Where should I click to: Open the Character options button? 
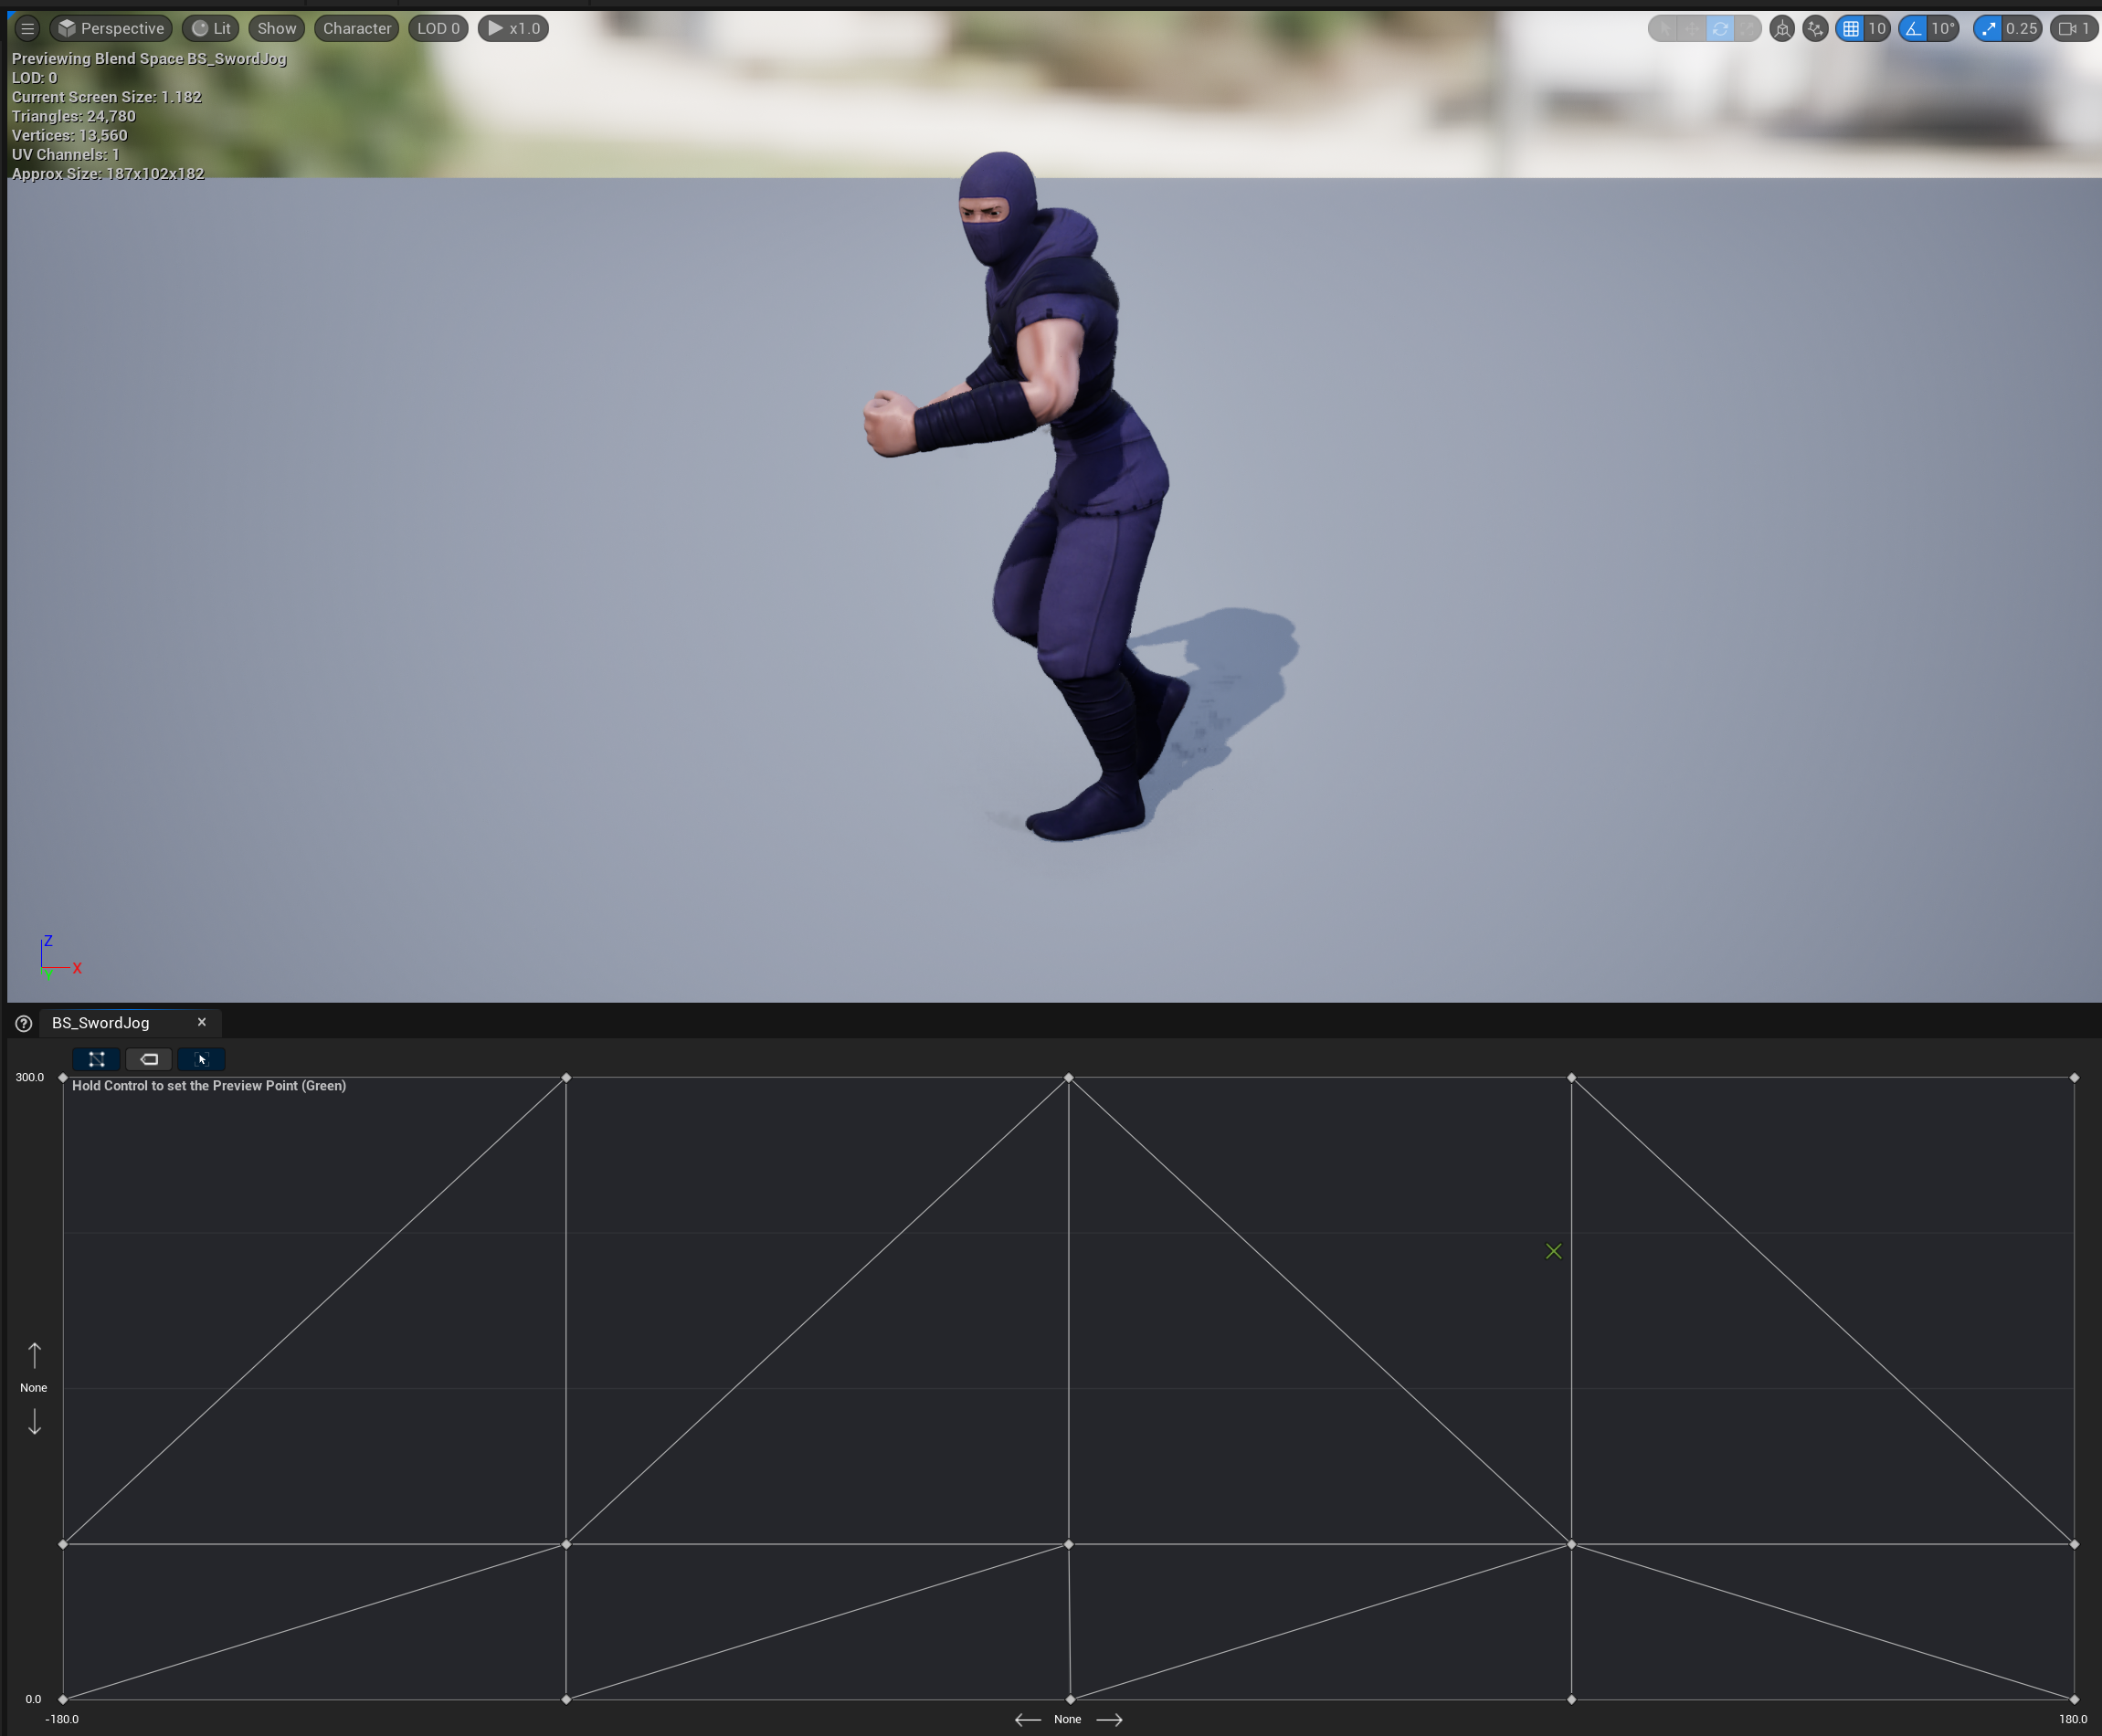[356, 28]
